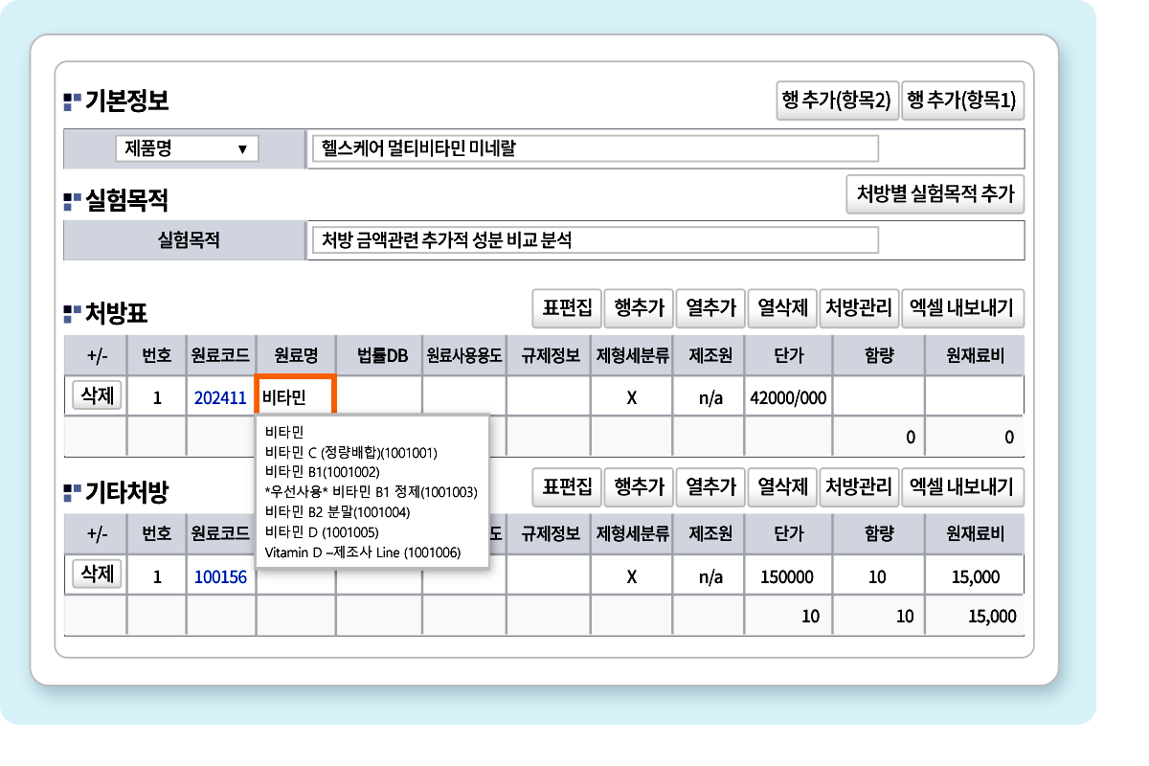This screenshot has width=1149, height=766.
Task: Open ingredient code link 202411
Action: (x=220, y=396)
